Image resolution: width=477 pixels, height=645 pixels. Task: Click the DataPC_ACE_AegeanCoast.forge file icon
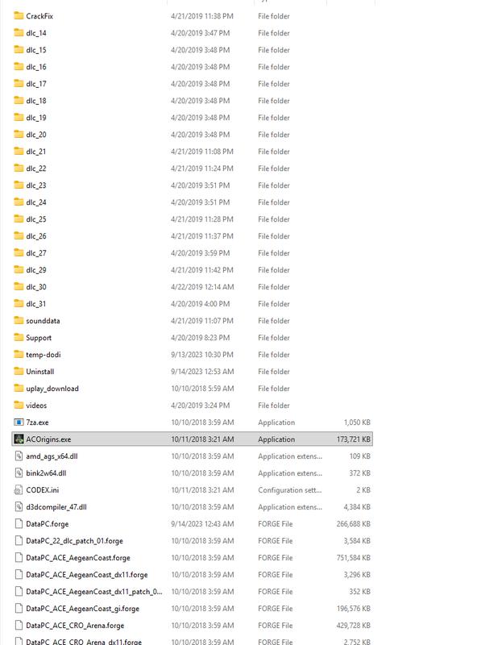coord(19,557)
